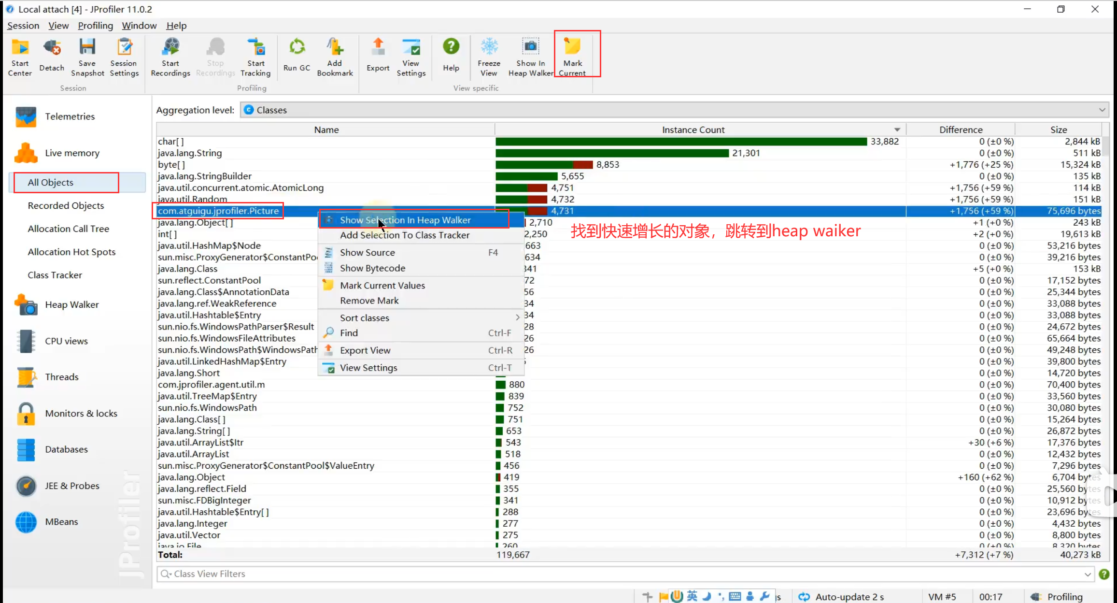Click the input method 英 tray icon
The height and width of the screenshot is (603, 1117).
click(x=692, y=597)
